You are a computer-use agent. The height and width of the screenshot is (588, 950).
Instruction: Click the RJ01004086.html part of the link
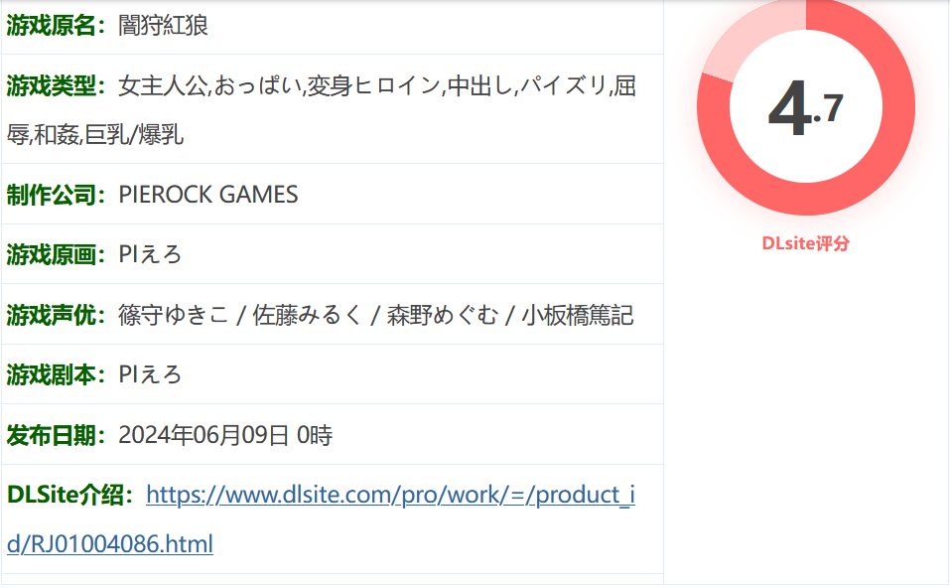coord(121,544)
